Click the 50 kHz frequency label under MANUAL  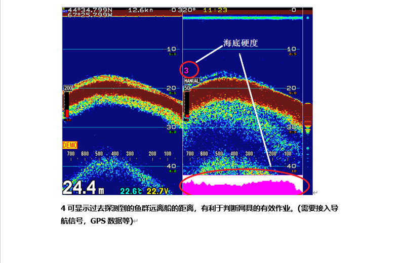pos(187,88)
